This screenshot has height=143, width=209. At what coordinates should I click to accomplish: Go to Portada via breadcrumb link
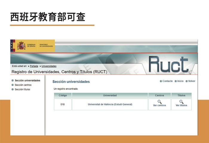pyautogui.click(x=34, y=66)
